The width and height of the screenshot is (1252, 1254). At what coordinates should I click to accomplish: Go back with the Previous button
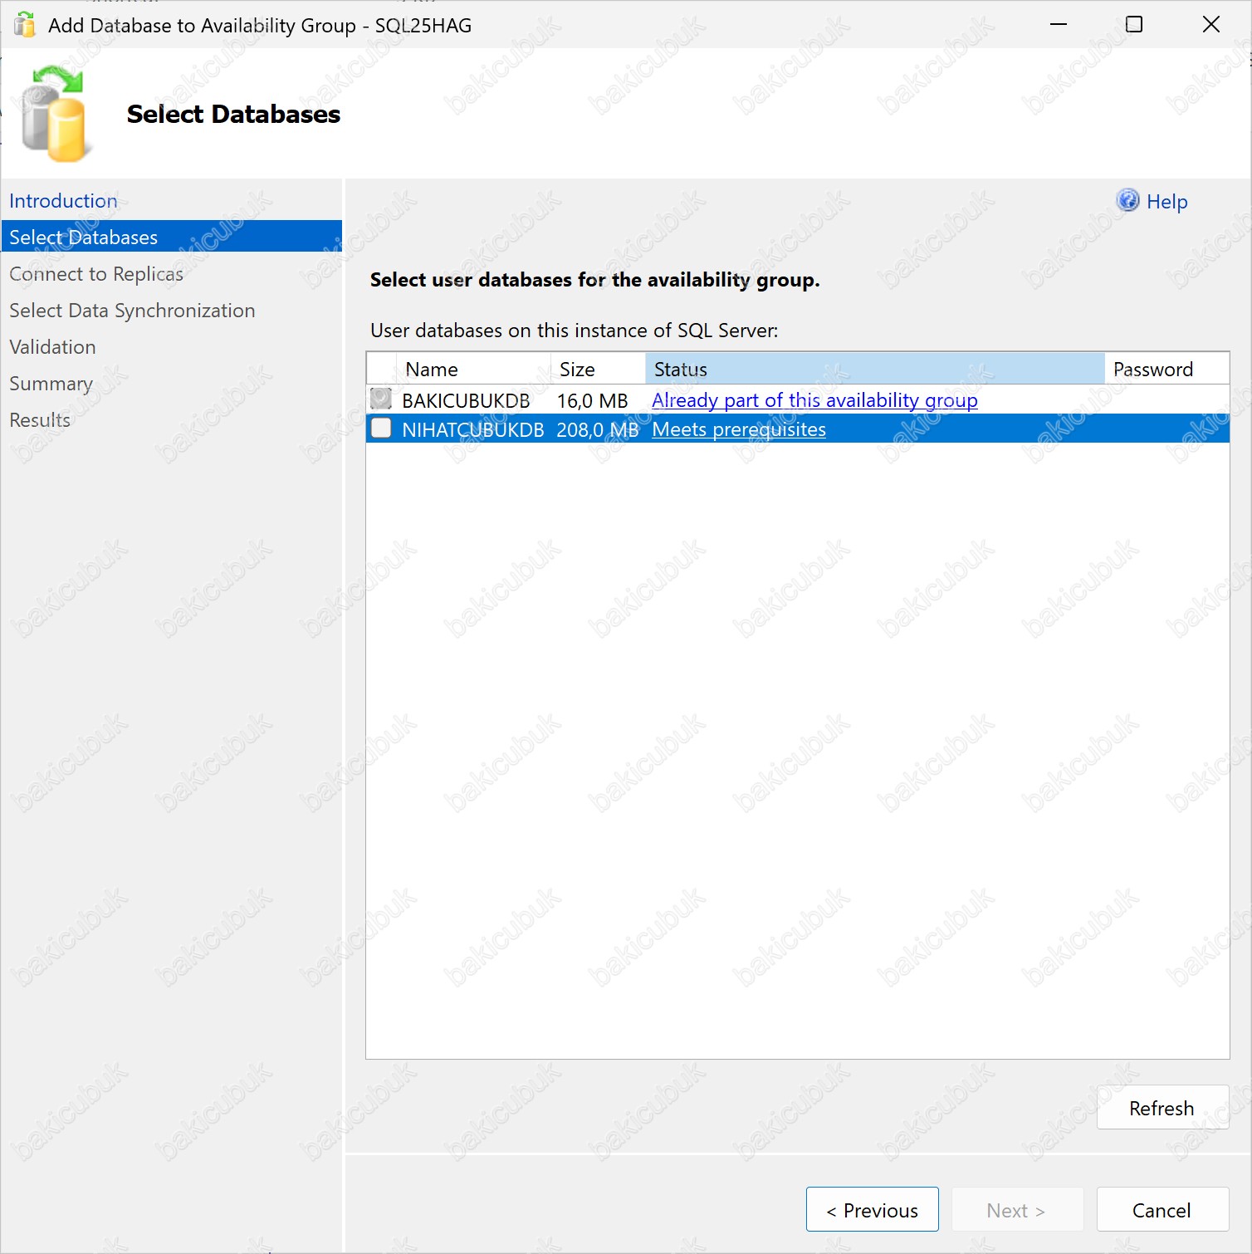click(x=872, y=1210)
